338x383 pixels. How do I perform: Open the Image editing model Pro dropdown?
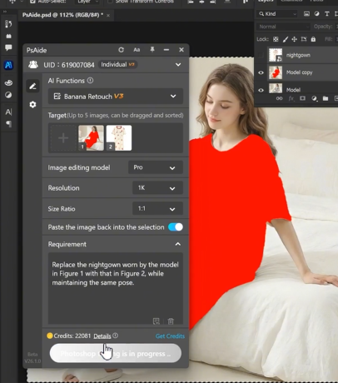156,167
